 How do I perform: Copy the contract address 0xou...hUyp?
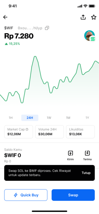(x=47, y=28)
